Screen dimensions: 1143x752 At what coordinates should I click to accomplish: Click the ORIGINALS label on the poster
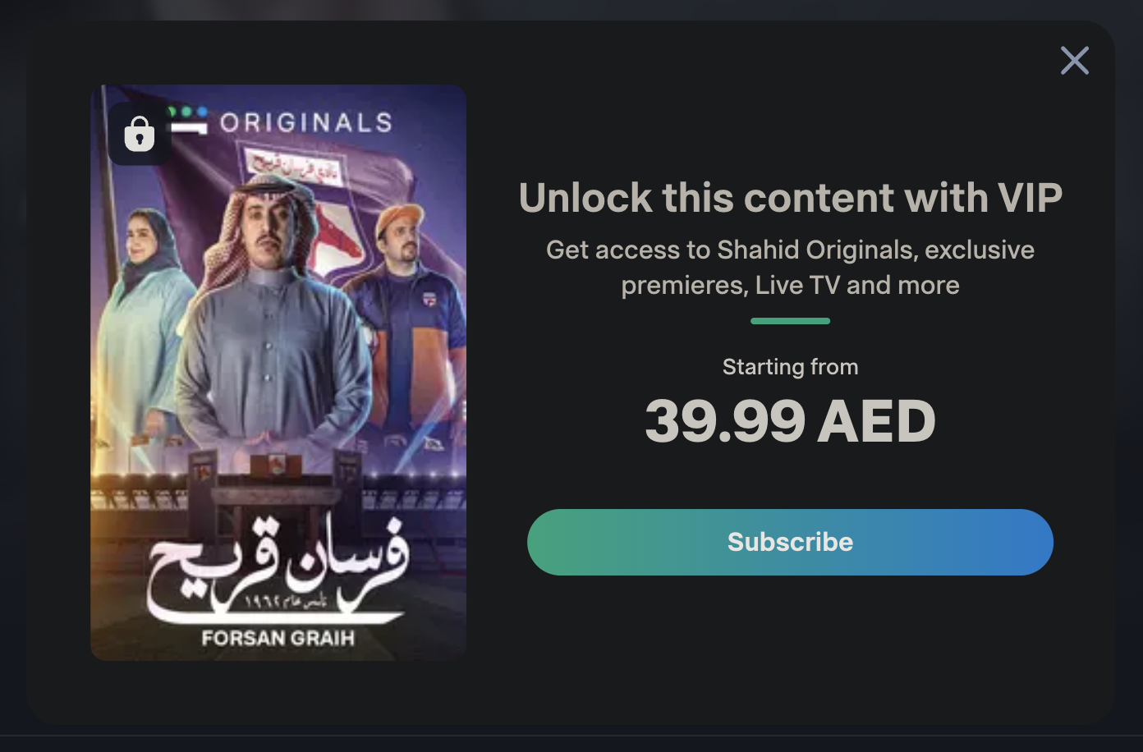coord(306,123)
